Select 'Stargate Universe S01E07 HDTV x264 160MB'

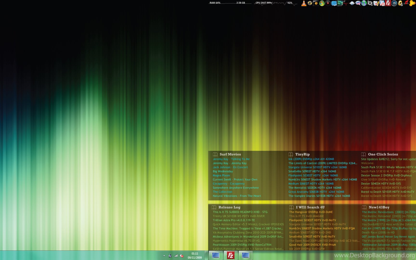318,167
